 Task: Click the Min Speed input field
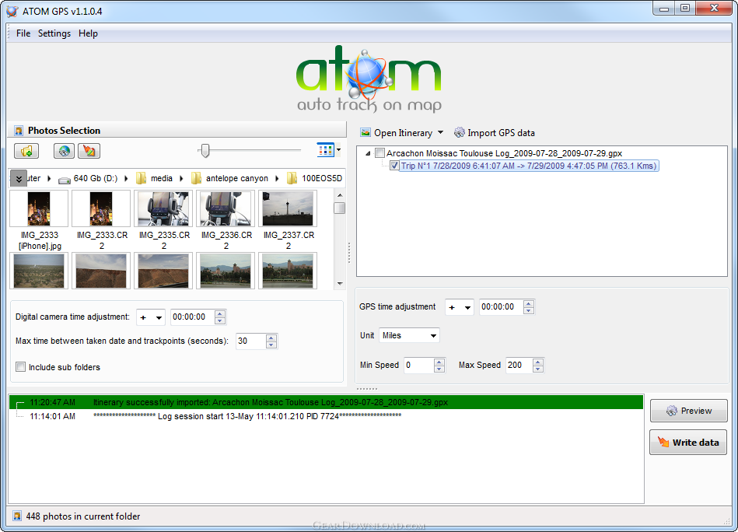point(419,366)
